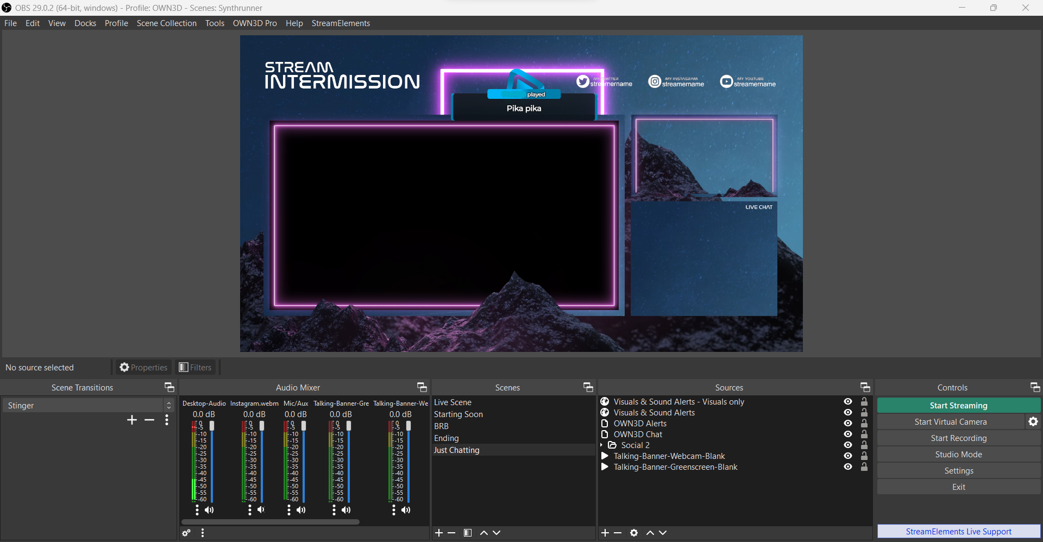1043x542 pixels.
Task: Expand the Talking-Banner-Webcam-Blank source
Action: (605, 456)
